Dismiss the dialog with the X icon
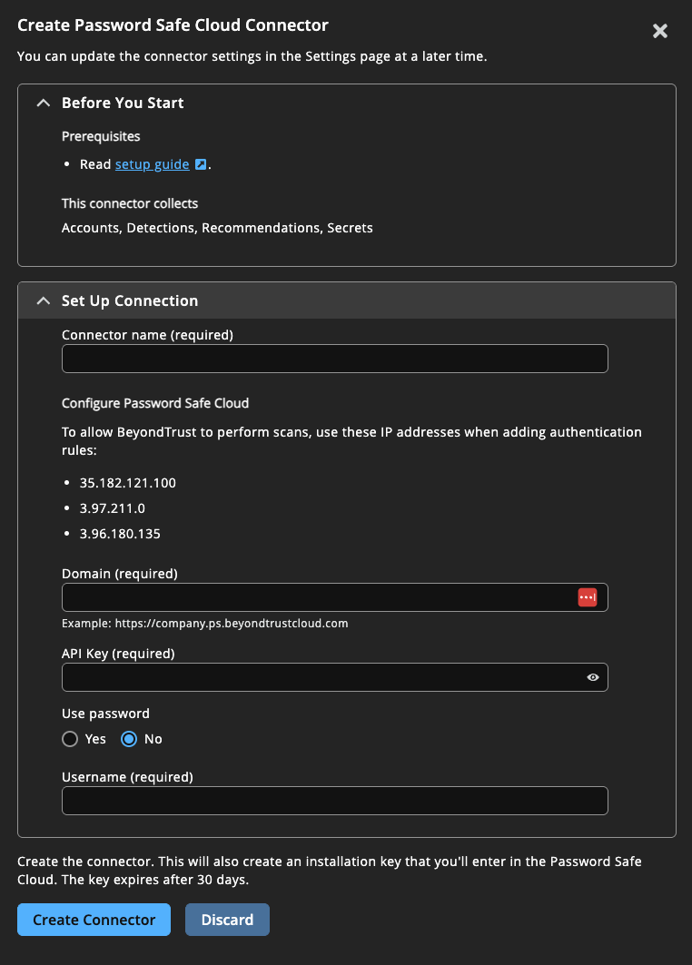 pyautogui.click(x=659, y=30)
